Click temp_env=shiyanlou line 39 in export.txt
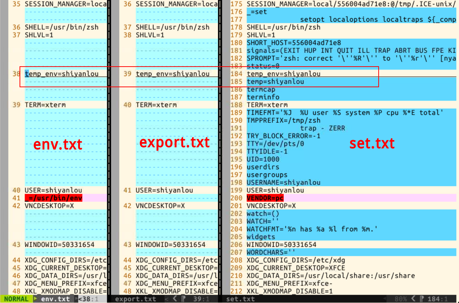Viewport: 459px width, 303px height. point(173,74)
